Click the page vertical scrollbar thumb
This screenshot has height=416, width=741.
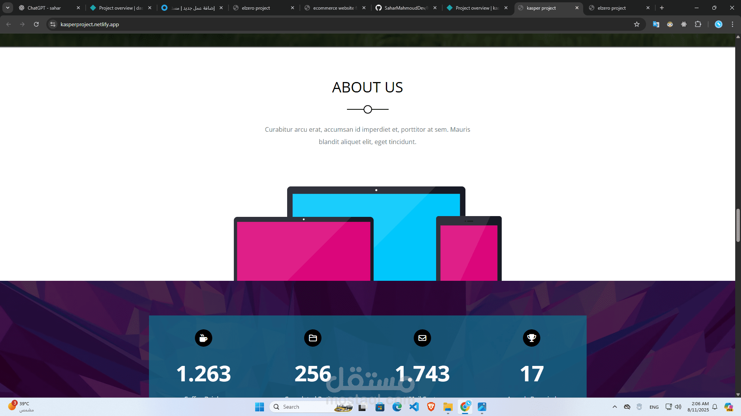pyautogui.click(x=738, y=225)
